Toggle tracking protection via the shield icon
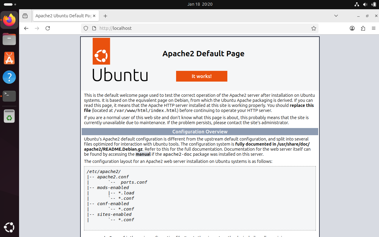 pyautogui.click(x=86, y=28)
